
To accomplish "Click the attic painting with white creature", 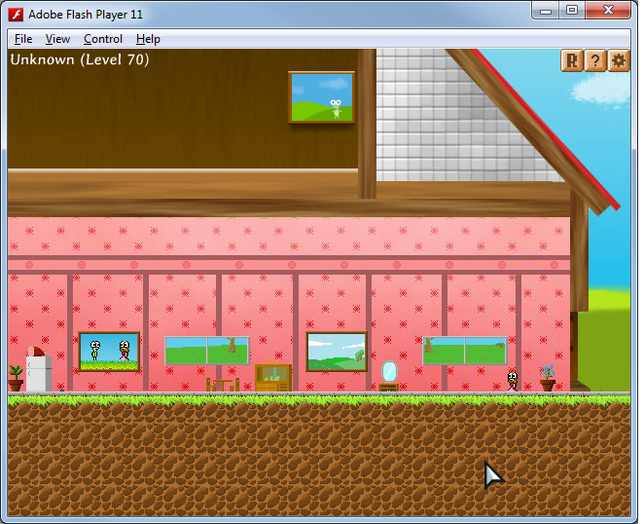I will pyautogui.click(x=321, y=96).
